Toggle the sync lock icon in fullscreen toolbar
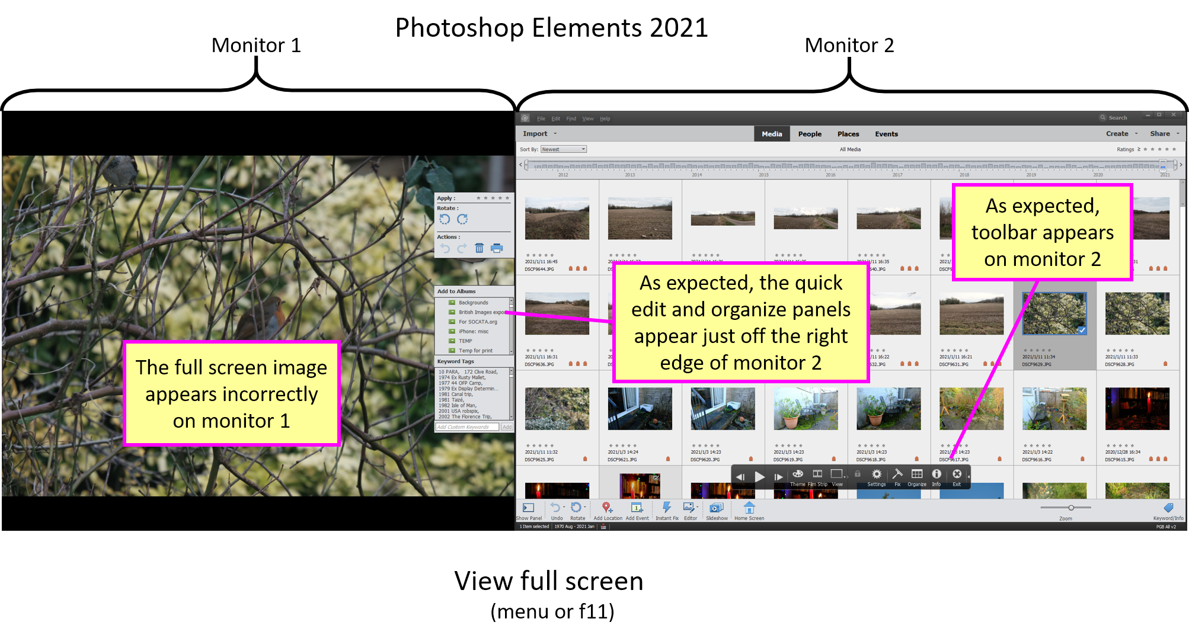 (x=857, y=474)
